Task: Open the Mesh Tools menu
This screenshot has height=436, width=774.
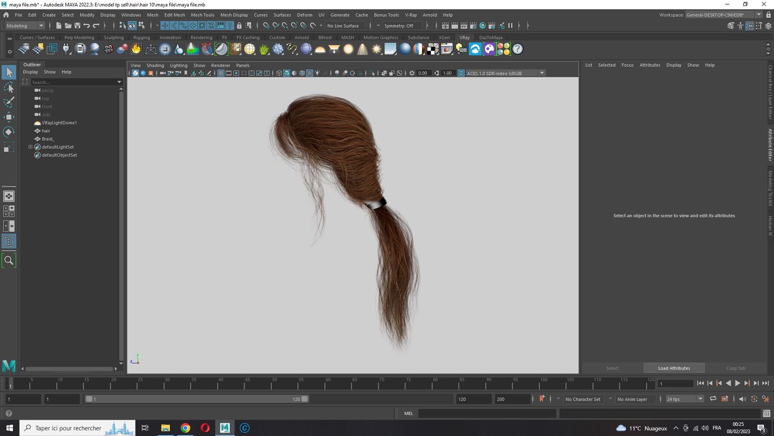Action: coord(203,15)
